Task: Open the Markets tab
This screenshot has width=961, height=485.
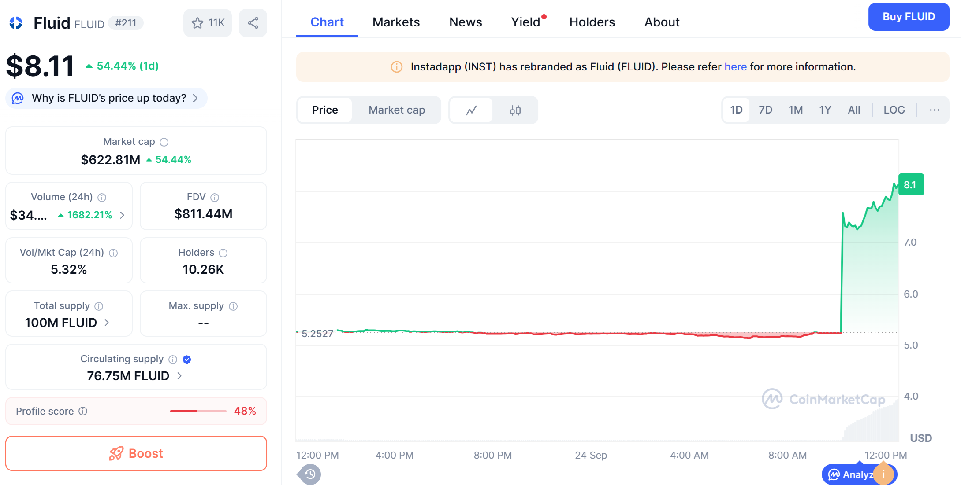Action: pyautogui.click(x=396, y=22)
